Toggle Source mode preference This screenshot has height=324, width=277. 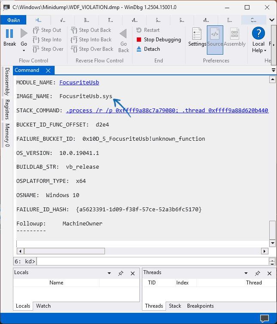pos(215,40)
